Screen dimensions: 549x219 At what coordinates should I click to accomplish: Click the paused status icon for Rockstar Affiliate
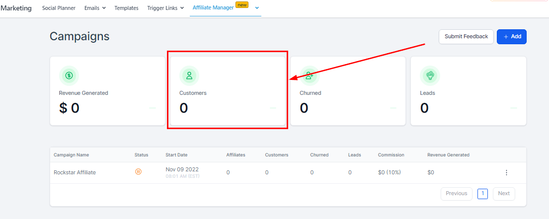click(x=138, y=172)
